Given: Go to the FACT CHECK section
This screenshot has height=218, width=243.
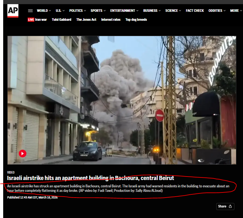Looking at the screenshot, I should pyautogui.click(x=195, y=11).
